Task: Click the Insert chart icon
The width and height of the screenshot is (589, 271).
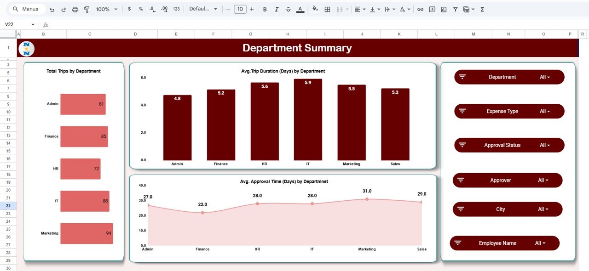Action: [444, 9]
